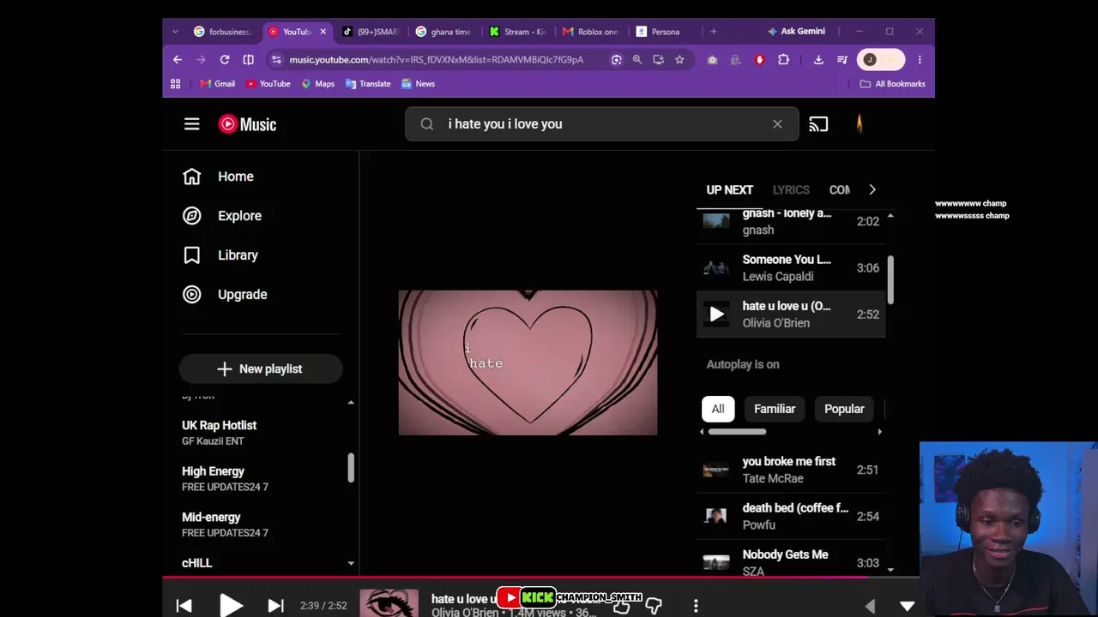This screenshot has width=1098, height=617.
Task: Switch to the Stream - Kick browser tab
Action: pos(518,32)
